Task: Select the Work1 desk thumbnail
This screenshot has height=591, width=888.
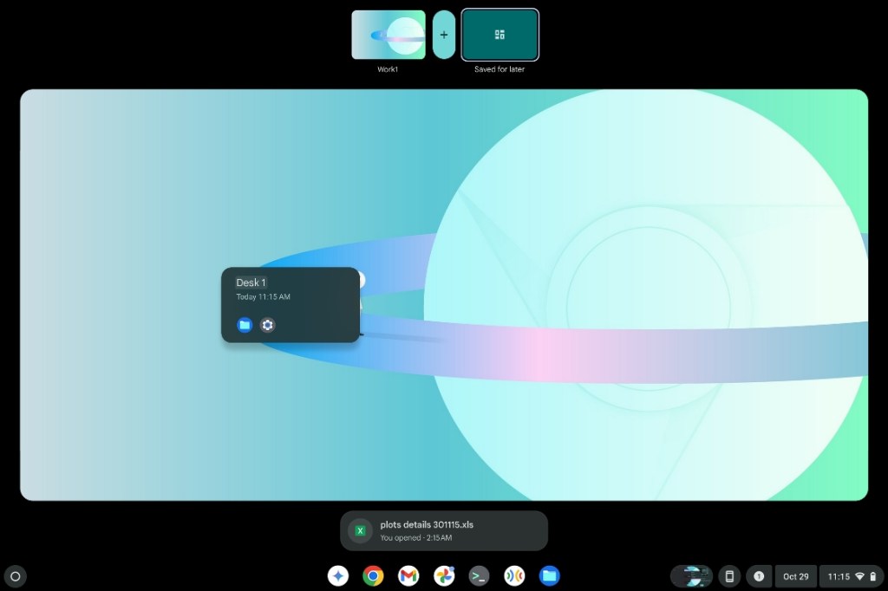Action: (388, 35)
